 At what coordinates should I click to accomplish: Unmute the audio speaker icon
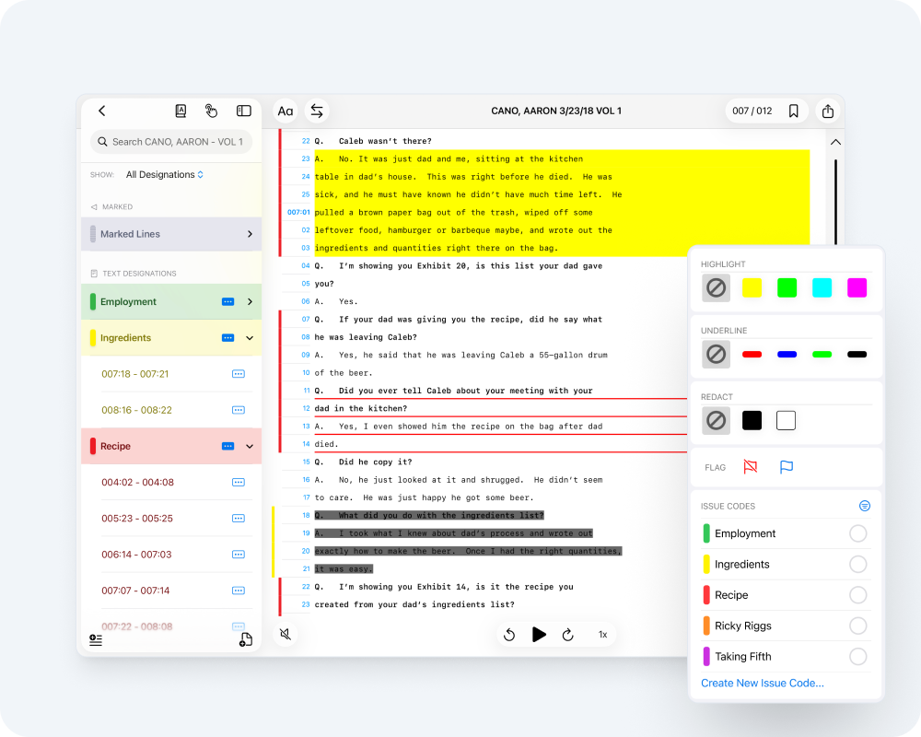[286, 634]
